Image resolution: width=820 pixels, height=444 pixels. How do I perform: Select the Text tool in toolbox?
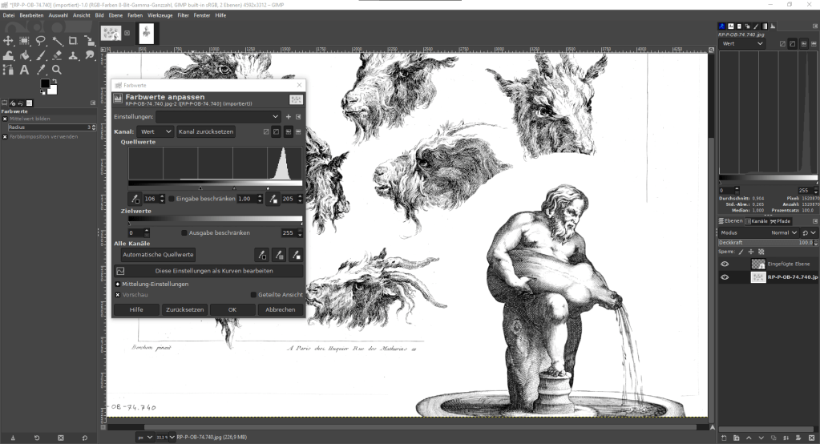click(x=24, y=70)
